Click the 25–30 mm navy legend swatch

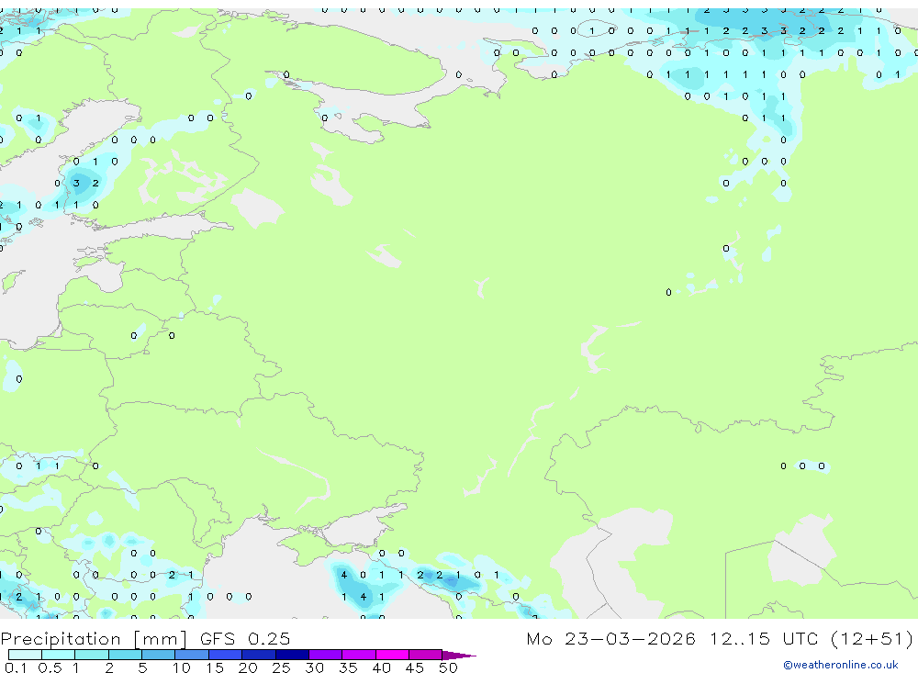292,655
